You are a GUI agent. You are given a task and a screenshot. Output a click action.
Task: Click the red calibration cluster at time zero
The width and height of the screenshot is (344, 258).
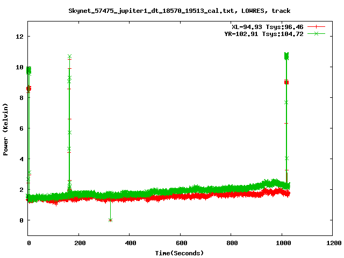28,89
